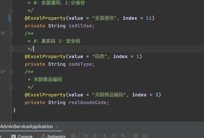The height and width of the screenshot is (138, 204).
Task: Fold comment end marker on the caret line
Action: [11, 49]
